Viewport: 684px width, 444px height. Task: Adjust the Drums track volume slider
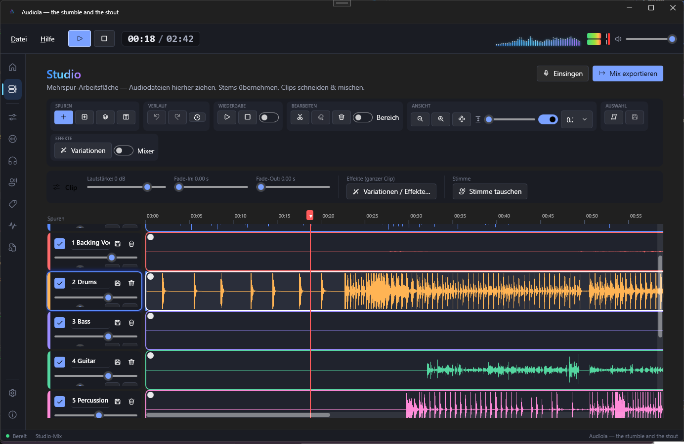96,297
